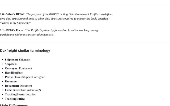Click the "Equipment" value text
This screenshot has height=106, width=170.
click(x=25, y=68)
